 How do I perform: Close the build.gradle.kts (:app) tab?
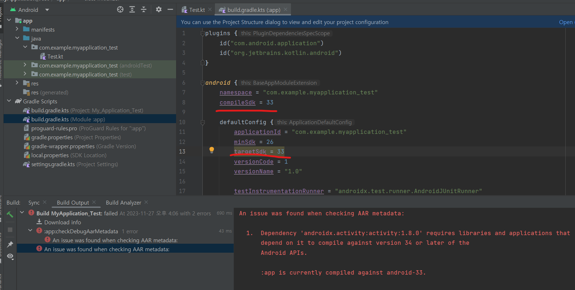tap(286, 10)
